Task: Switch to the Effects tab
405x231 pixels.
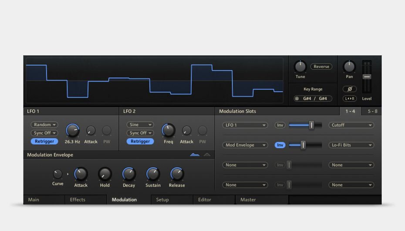Action: (78, 200)
